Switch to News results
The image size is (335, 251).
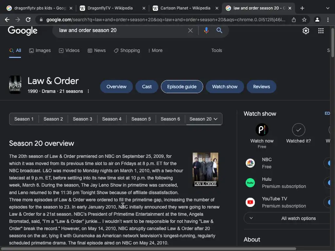[x=97, y=51]
